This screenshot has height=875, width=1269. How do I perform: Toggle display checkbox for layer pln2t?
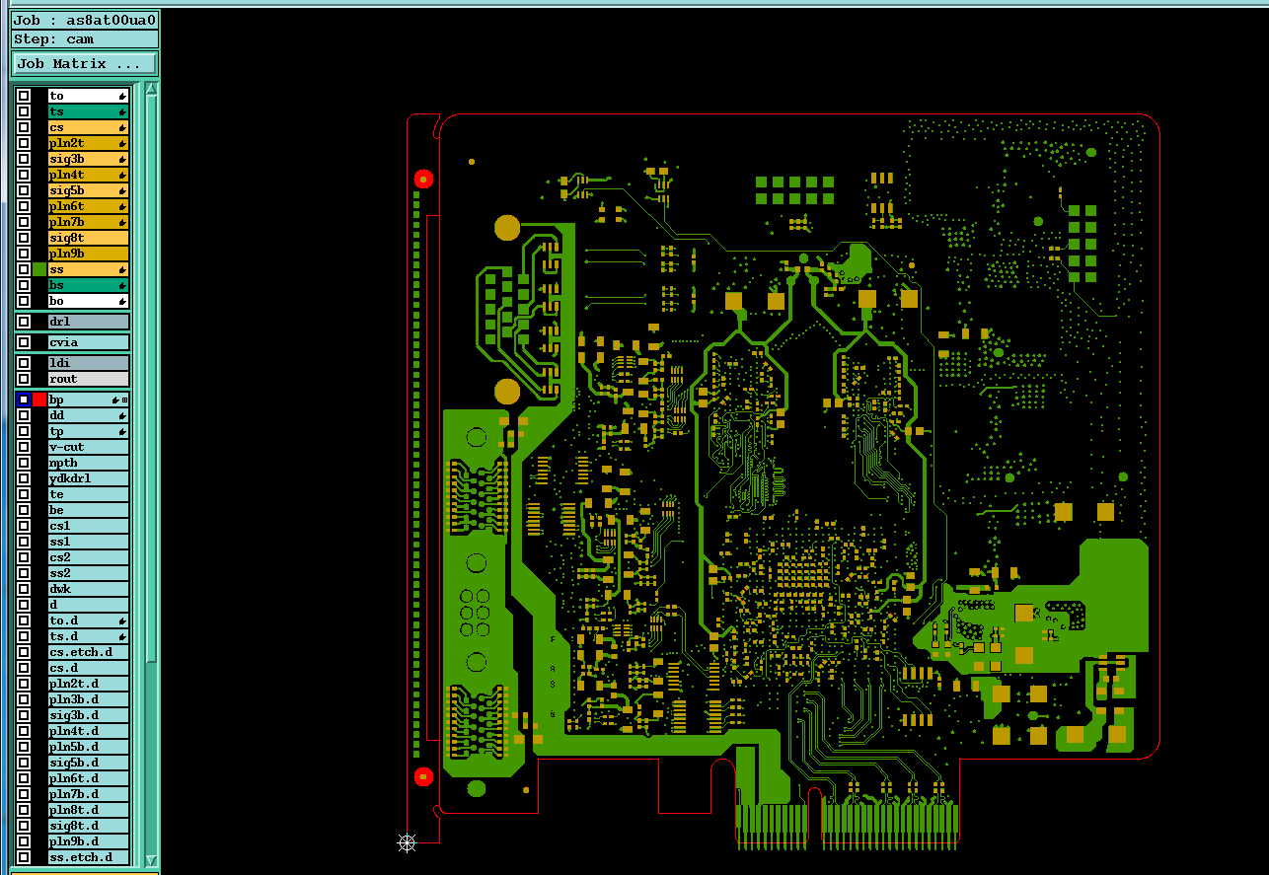pos(24,143)
